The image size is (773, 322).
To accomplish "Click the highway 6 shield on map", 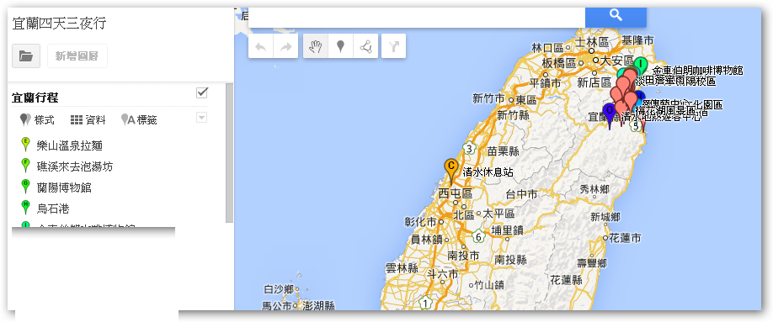I will click(x=478, y=236).
